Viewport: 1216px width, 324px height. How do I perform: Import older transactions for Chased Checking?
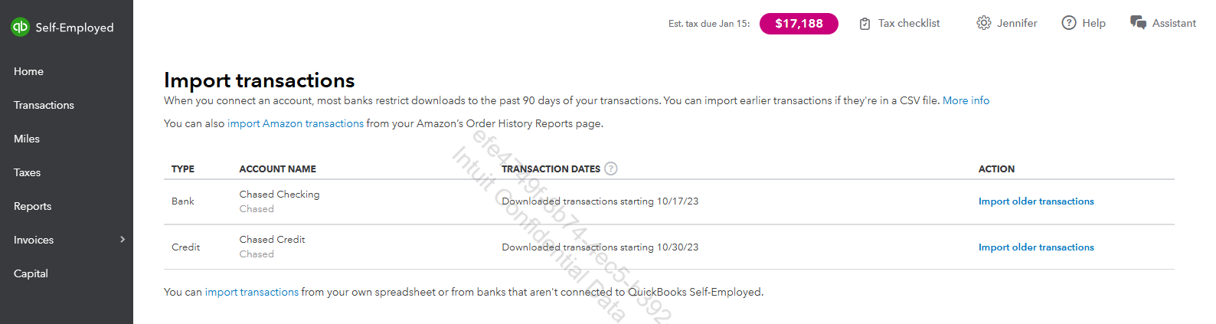pyautogui.click(x=1036, y=201)
